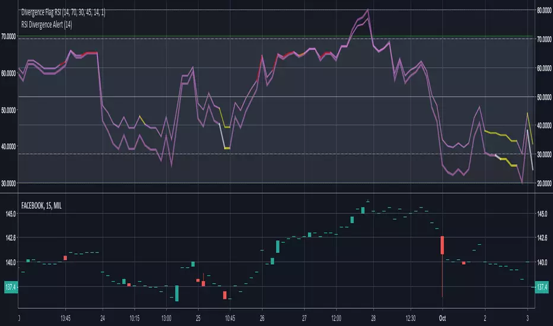Click the 30.0000 value on right RSI scale

click(544, 154)
